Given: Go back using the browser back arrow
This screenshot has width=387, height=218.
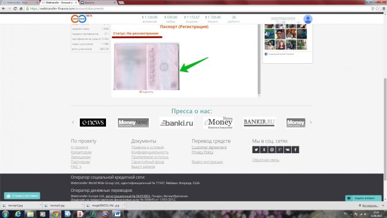Looking at the screenshot, I should (x=4, y=8).
